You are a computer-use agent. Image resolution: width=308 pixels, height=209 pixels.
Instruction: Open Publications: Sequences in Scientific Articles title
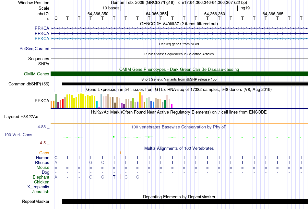[179, 54]
